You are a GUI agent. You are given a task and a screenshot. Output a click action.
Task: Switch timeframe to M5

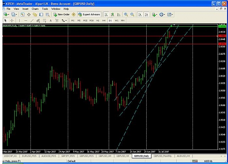point(79,20)
